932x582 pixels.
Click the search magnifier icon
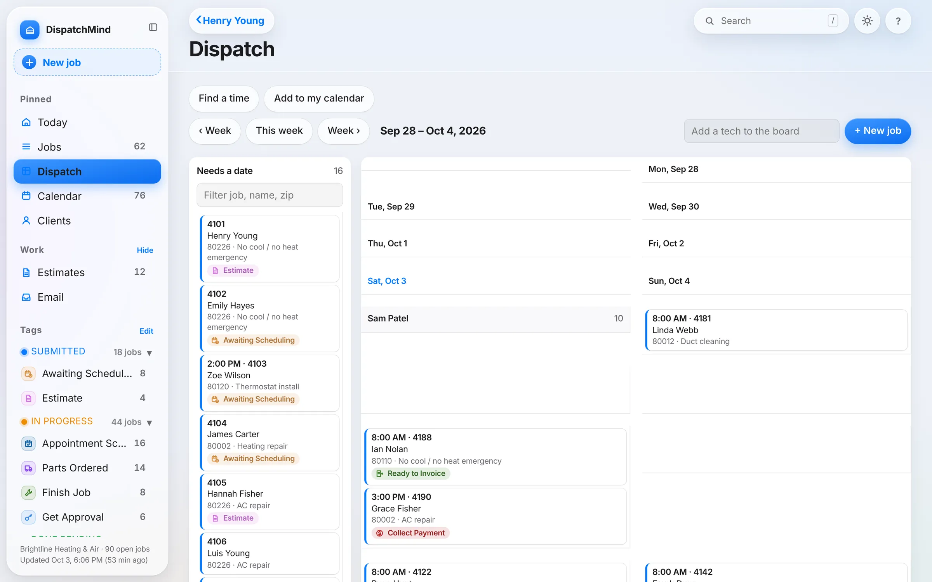click(x=709, y=21)
